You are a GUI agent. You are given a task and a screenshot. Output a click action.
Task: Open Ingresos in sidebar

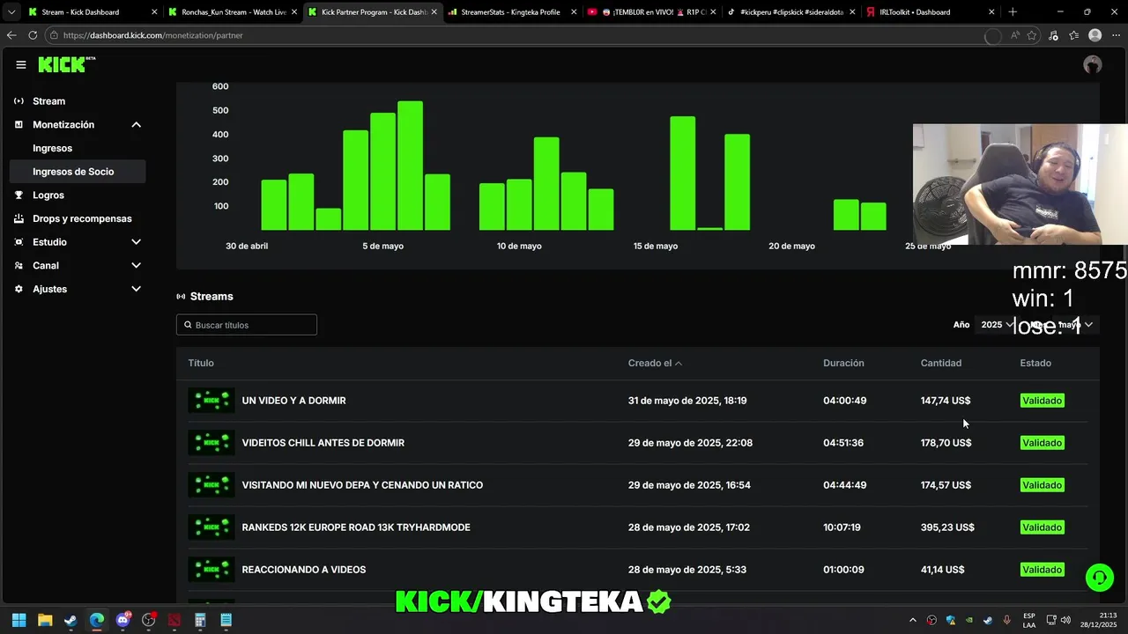(x=53, y=148)
